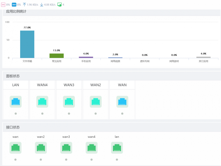Select the WAN2 panel port icon
This screenshot has width=221, height=166.
[96, 102]
